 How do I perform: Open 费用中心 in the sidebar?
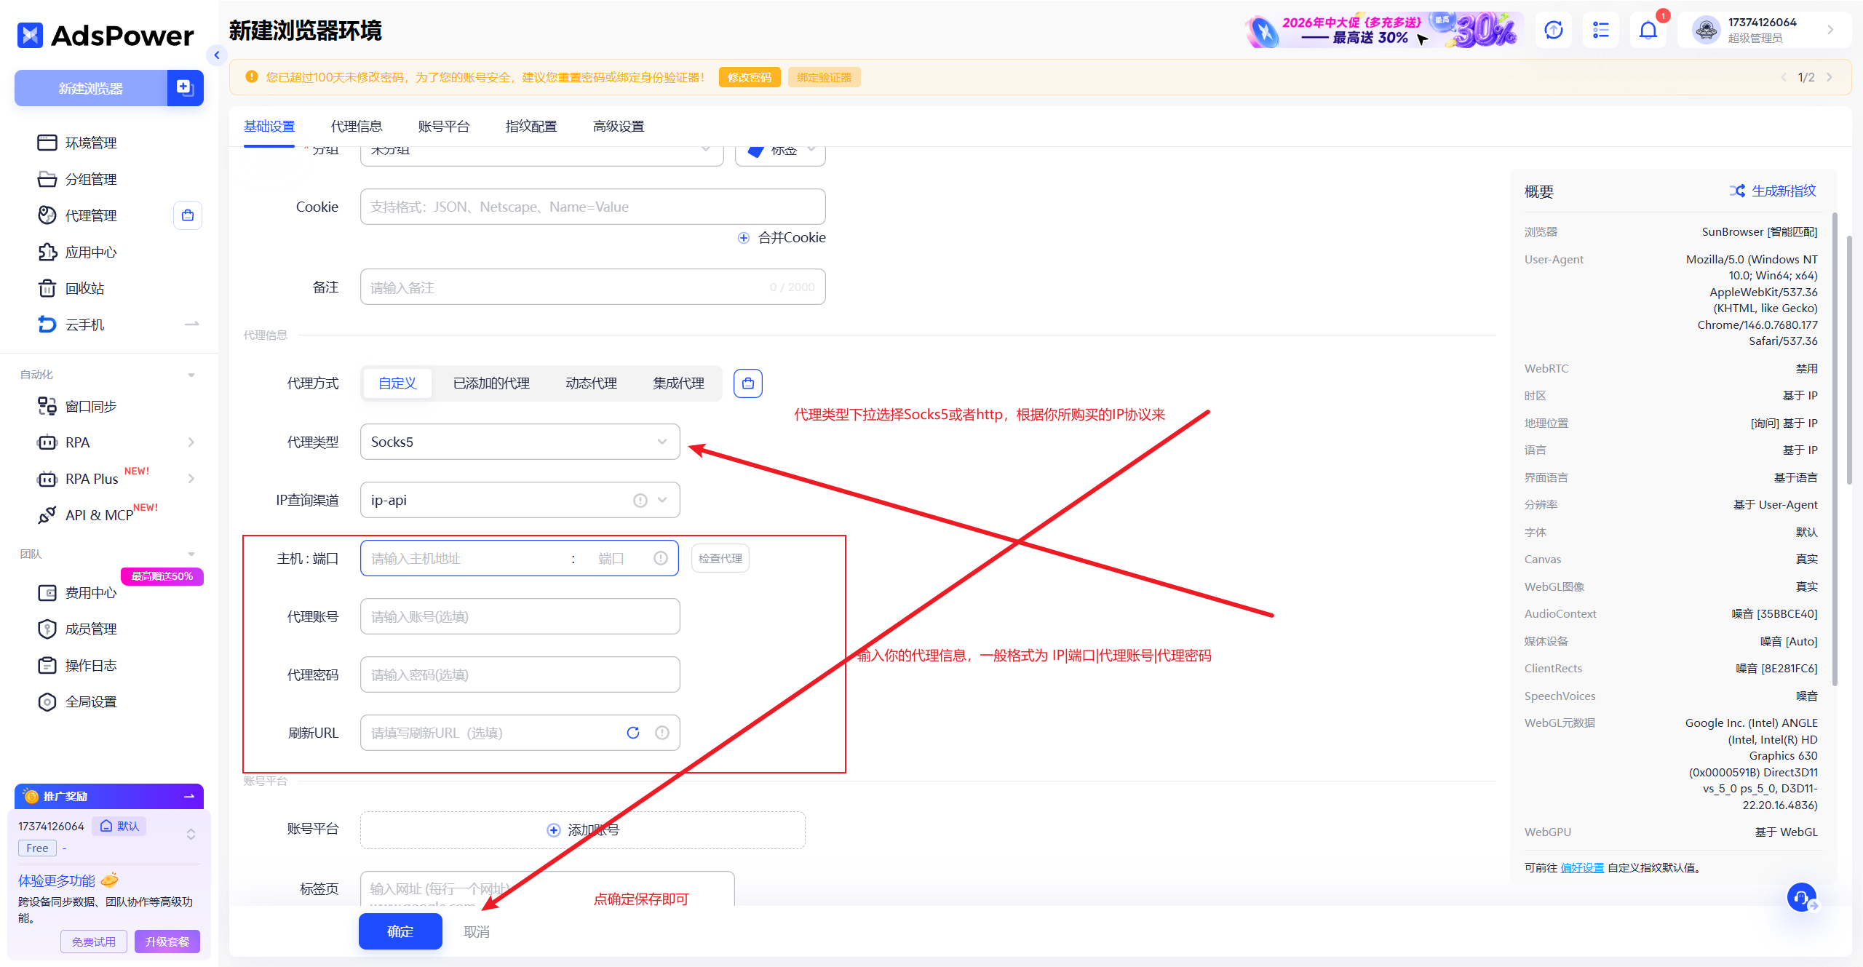pos(91,593)
